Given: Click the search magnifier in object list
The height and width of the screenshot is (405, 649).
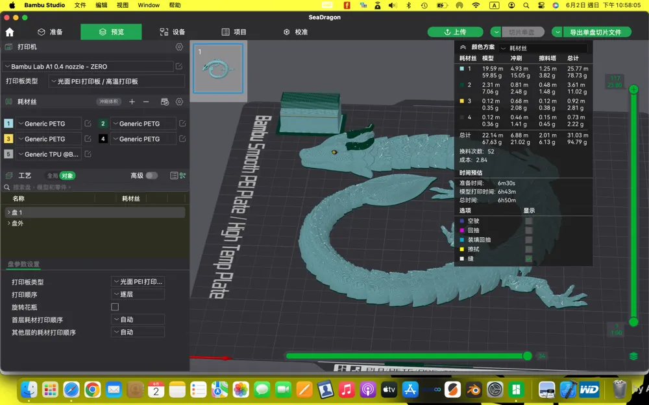Looking at the screenshot, I should [x=7, y=187].
